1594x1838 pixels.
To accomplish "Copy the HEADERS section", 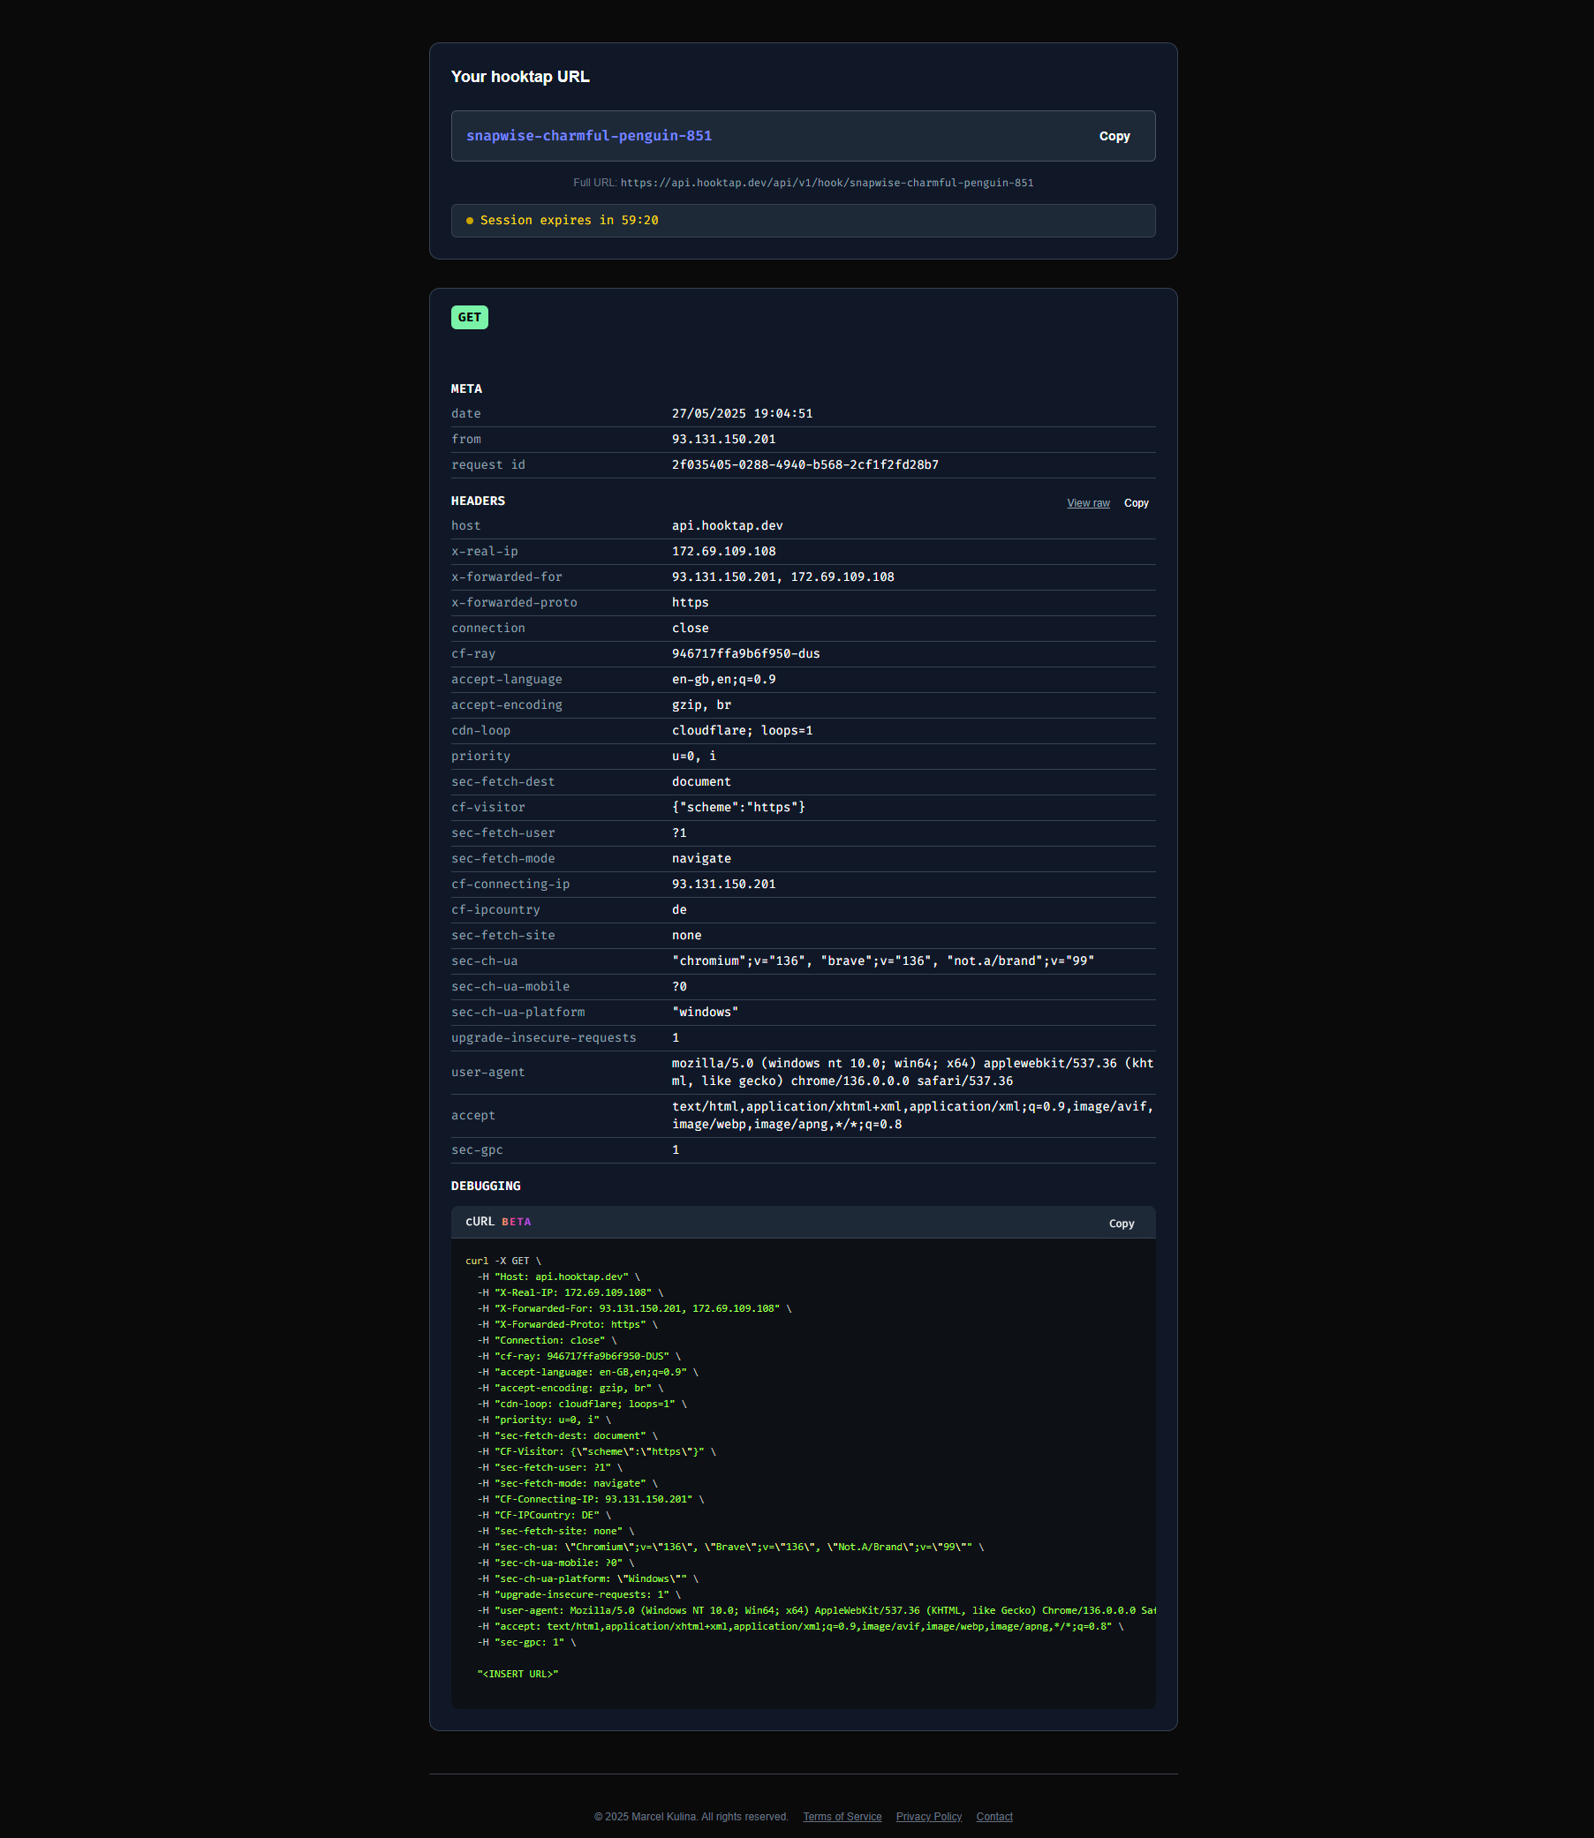I will (1136, 503).
